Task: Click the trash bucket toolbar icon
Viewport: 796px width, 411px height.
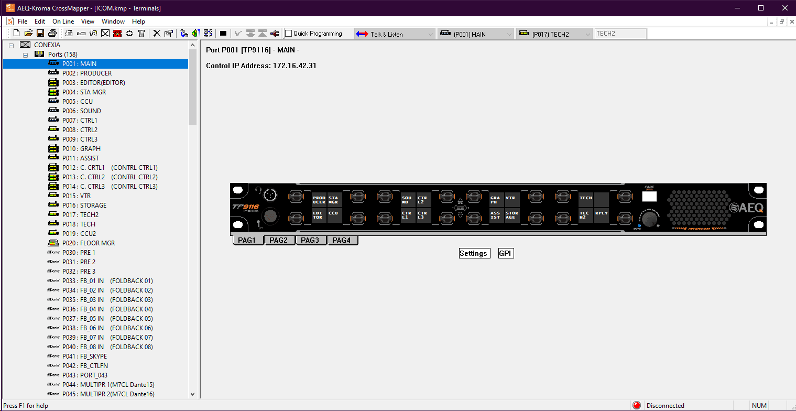Action: tap(141, 34)
